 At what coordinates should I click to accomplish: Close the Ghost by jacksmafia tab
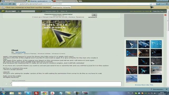coord(50,1)
